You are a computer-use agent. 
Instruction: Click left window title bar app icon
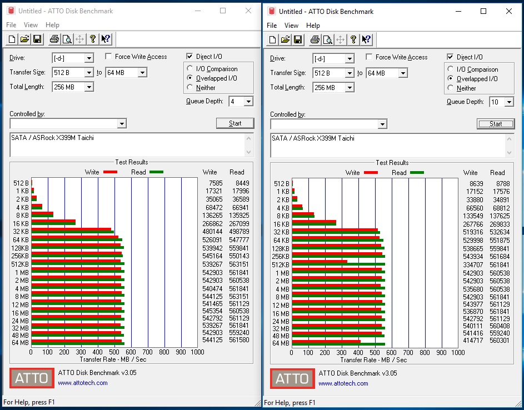11,11
